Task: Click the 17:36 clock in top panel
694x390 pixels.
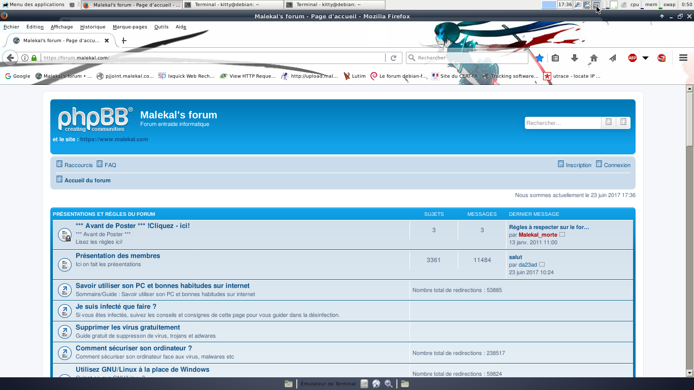Action: coord(564,5)
